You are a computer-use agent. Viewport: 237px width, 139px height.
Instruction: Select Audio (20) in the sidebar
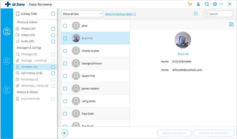[x=27, y=41]
